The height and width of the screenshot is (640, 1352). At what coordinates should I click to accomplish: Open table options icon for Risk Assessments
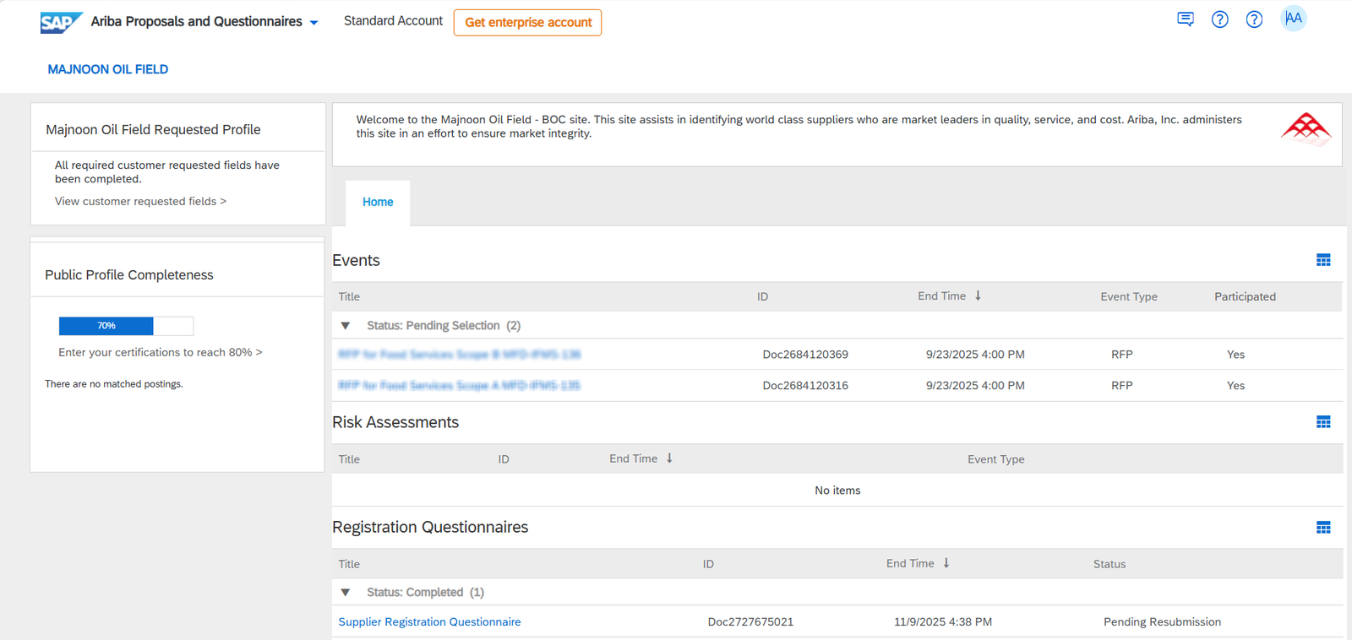click(1323, 422)
